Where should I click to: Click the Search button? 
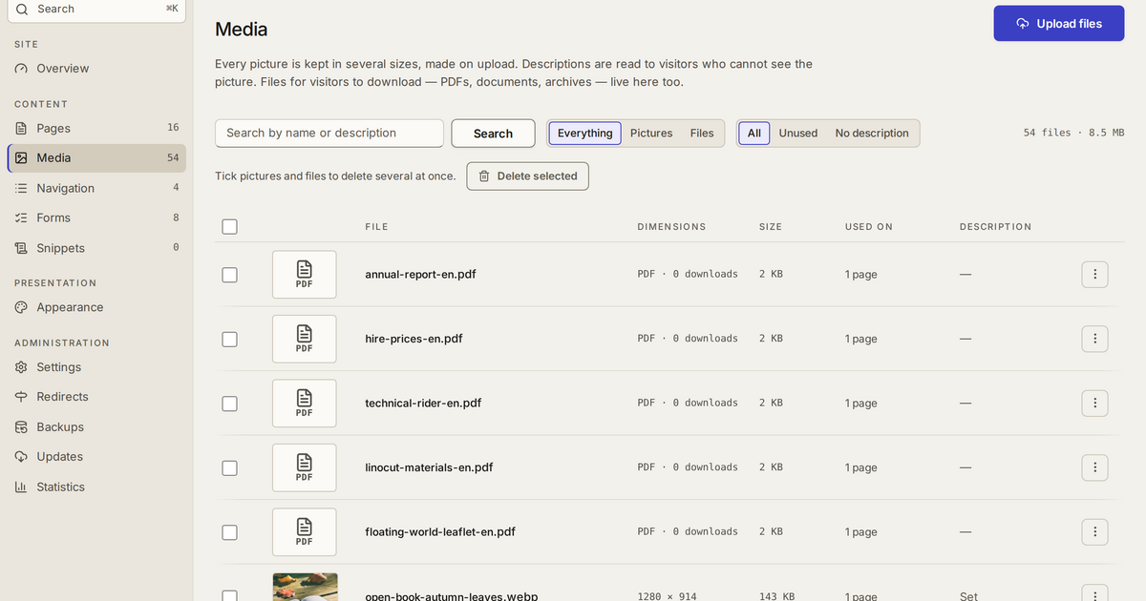[x=493, y=134]
